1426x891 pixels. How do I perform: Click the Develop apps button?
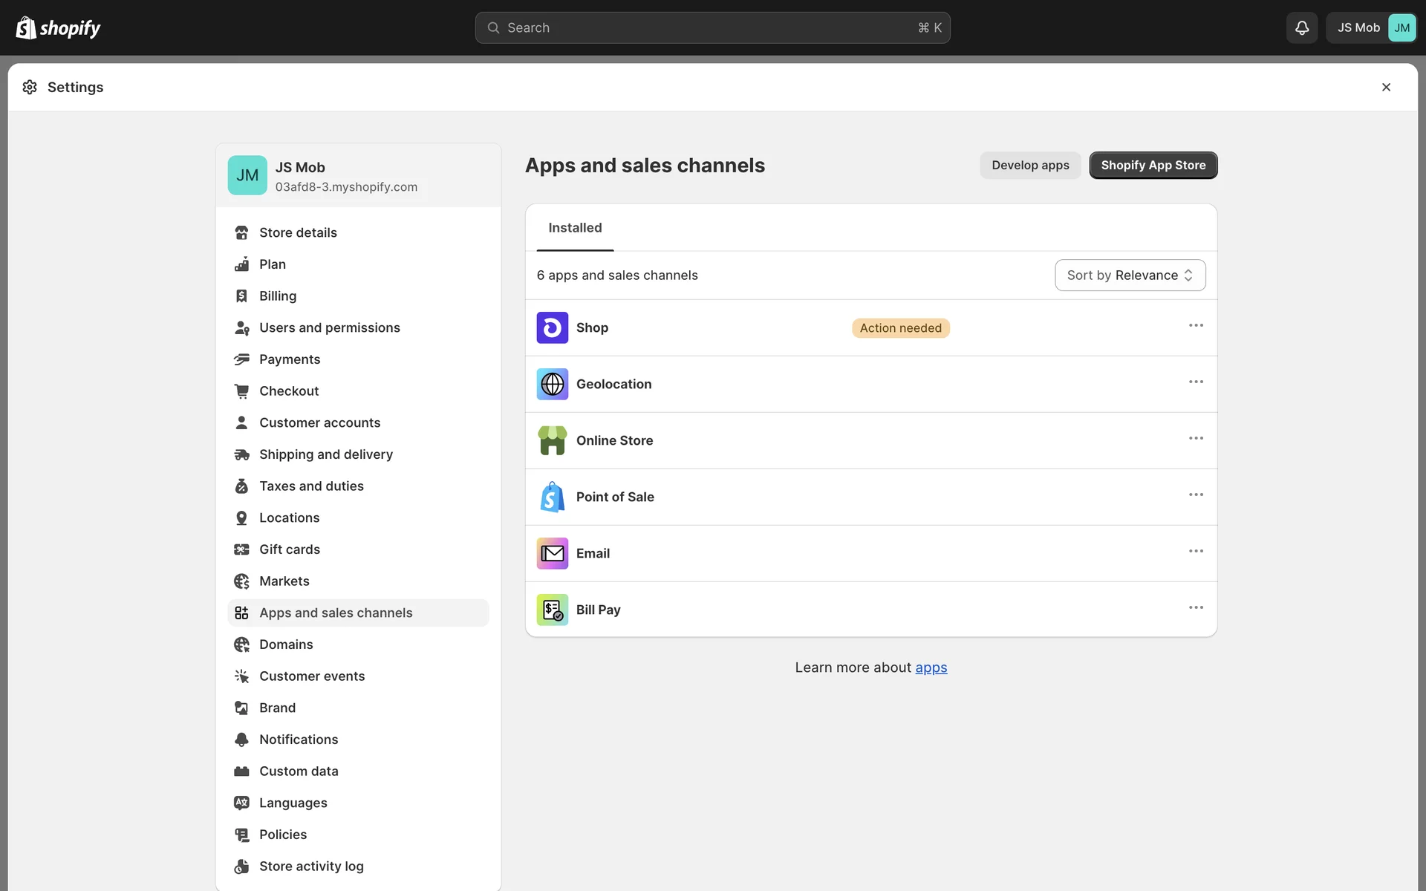pyautogui.click(x=1030, y=165)
